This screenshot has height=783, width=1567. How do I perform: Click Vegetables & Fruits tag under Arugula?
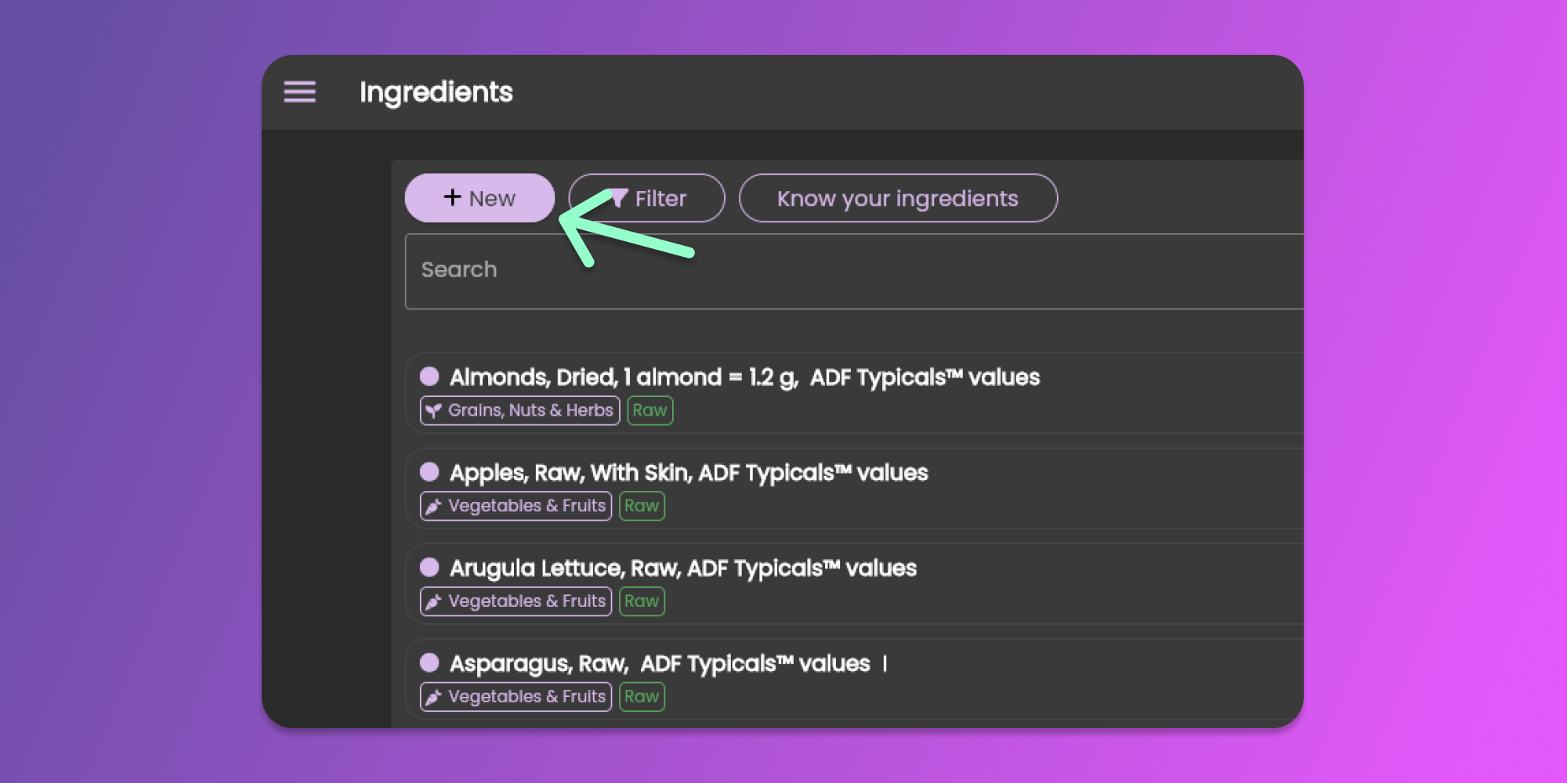516,601
